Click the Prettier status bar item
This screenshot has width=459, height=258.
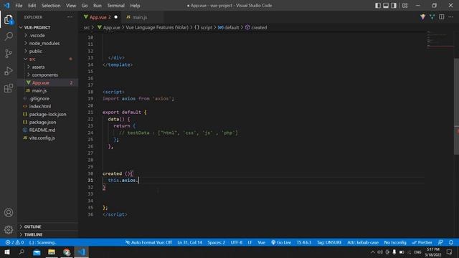pos(422,242)
